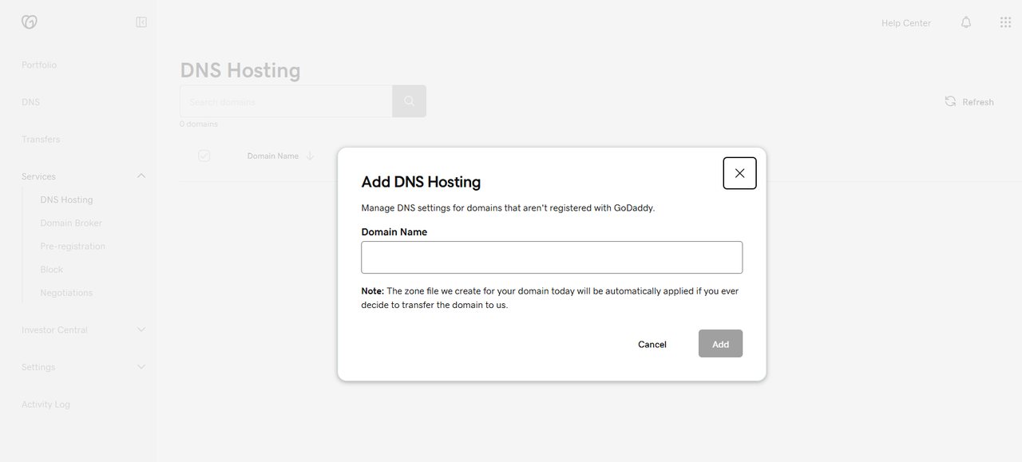Viewport: 1022px width, 462px height.
Task: Collapse the Services section
Action: [141, 176]
